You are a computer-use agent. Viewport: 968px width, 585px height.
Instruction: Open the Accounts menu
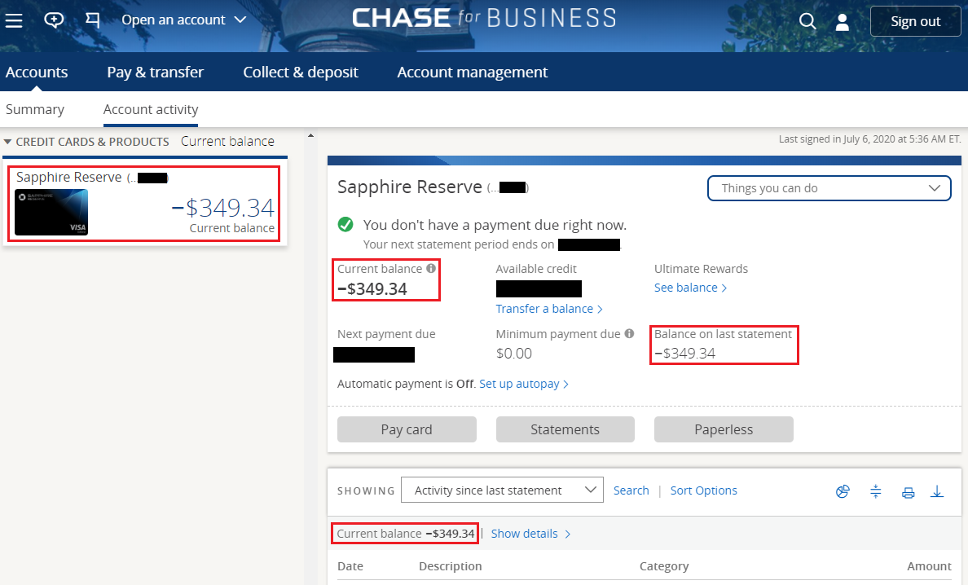click(x=37, y=73)
